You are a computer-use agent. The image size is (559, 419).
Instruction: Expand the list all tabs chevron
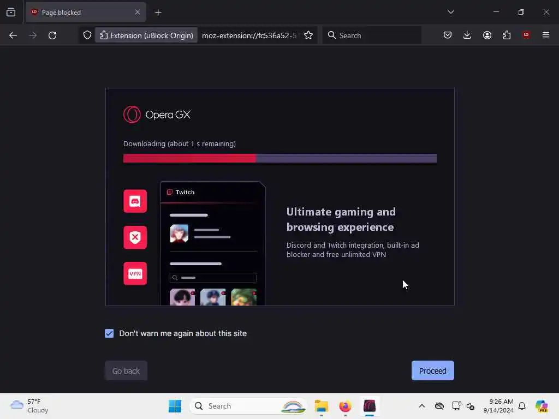point(450,12)
